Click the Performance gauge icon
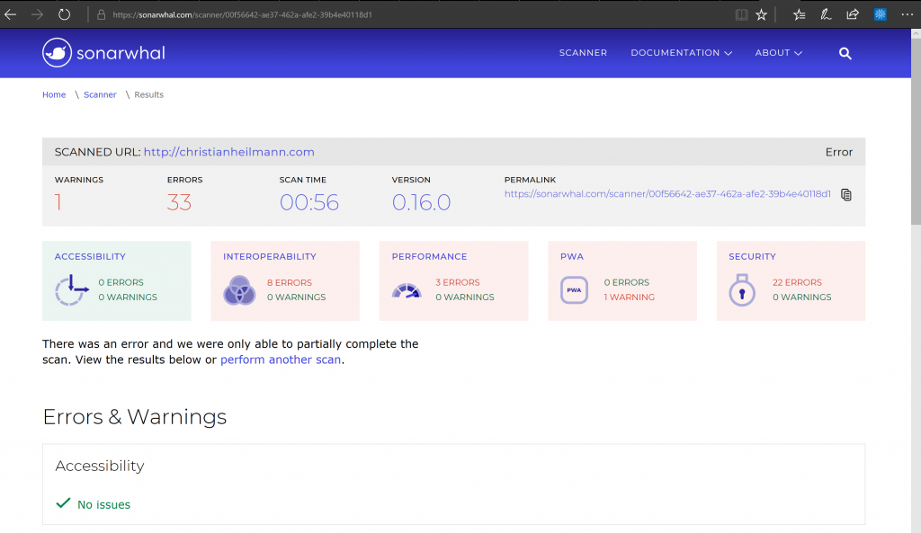Image resolution: width=921 pixels, height=533 pixels. 407,290
